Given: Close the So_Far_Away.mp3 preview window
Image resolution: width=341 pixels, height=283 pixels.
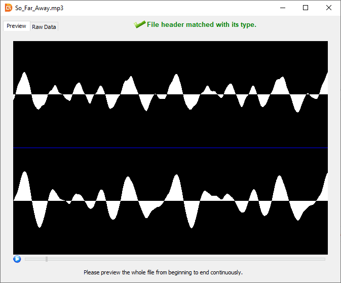Looking at the screenshot, I should (329, 8).
